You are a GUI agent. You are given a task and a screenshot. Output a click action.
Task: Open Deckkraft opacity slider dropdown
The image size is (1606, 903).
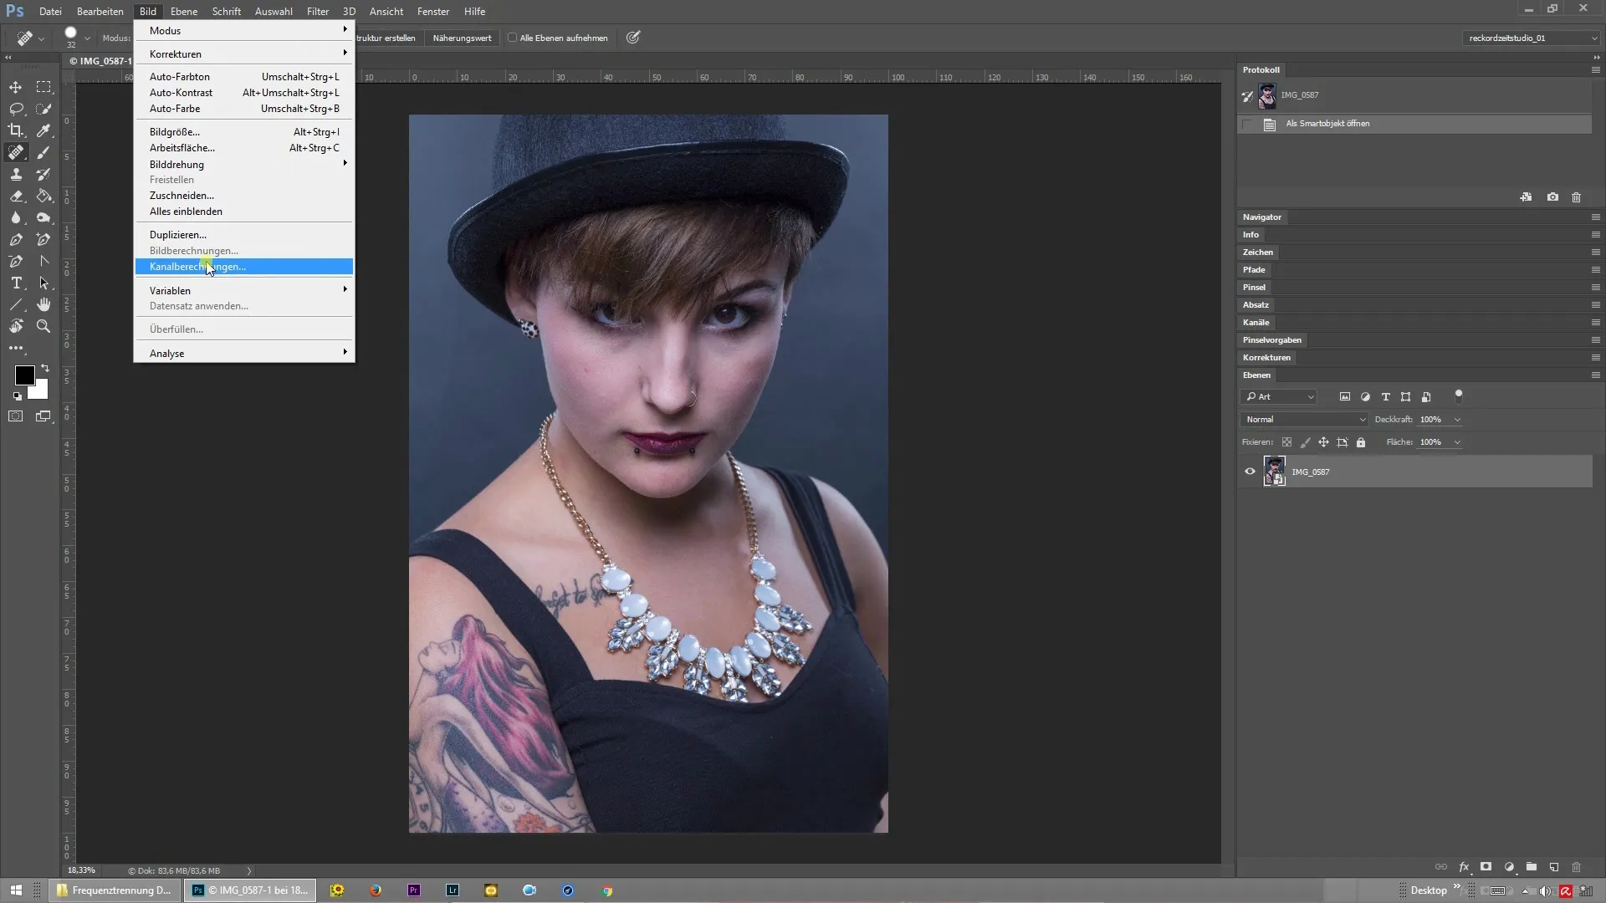[x=1457, y=420]
